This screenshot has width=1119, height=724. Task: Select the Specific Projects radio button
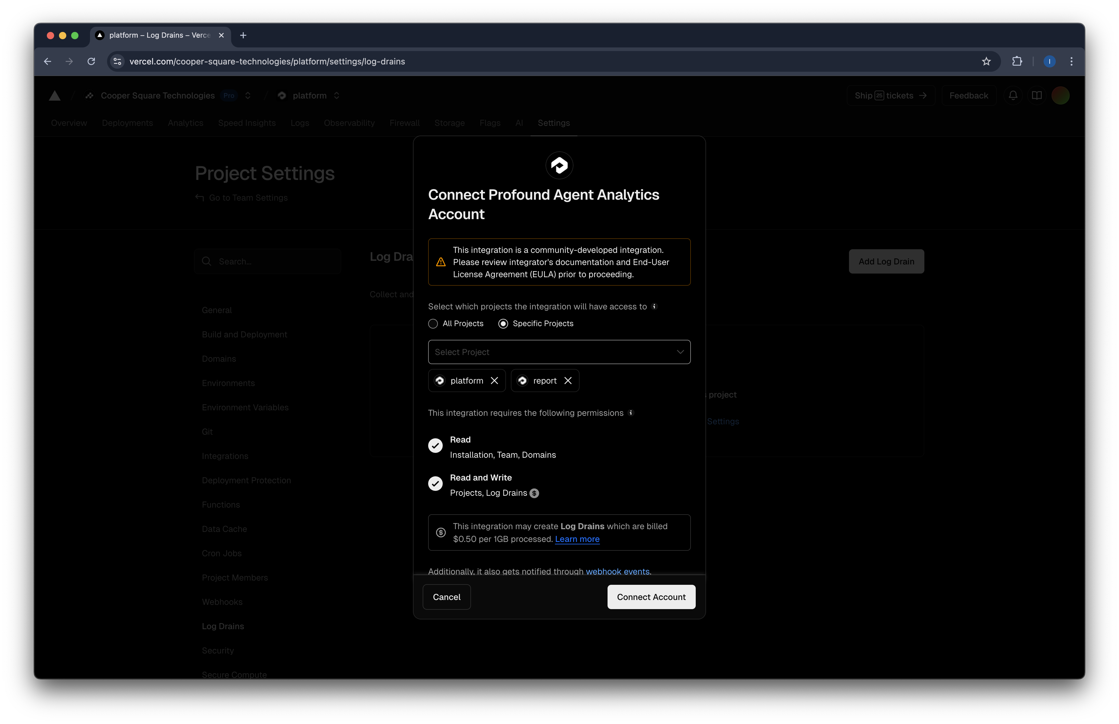[x=503, y=324]
